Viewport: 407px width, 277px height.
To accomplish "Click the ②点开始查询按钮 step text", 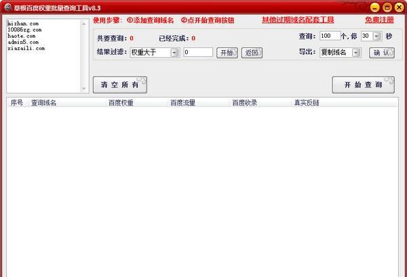I will (208, 20).
